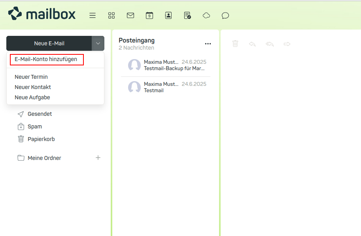
Task: Add a new folder with plus icon
Action: (98, 158)
